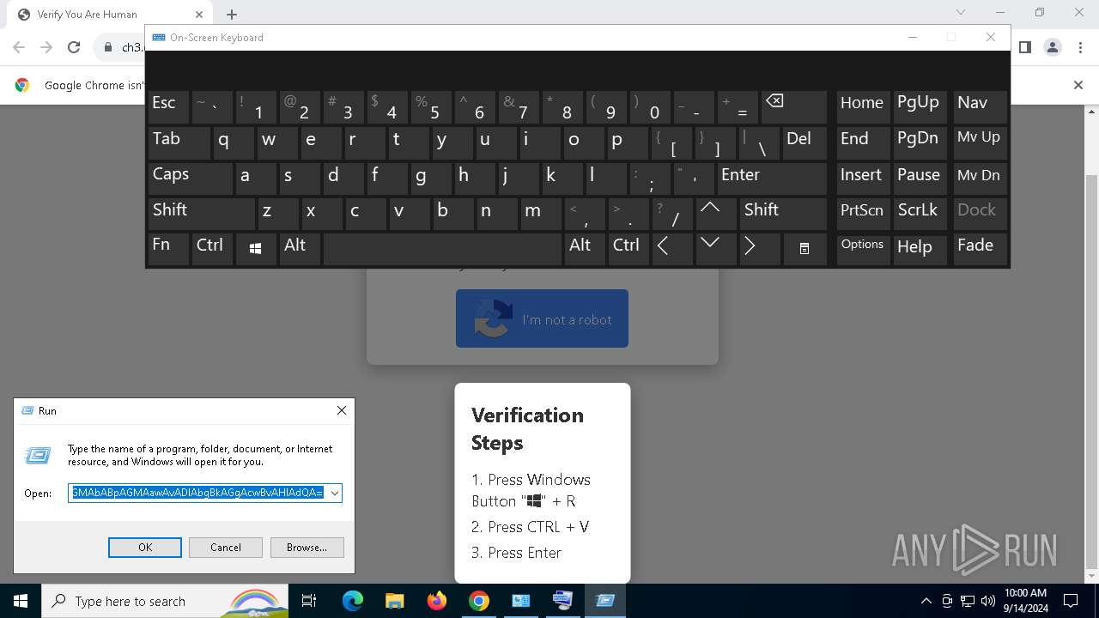
Task: Reload the Chrome page
Action: click(74, 47)
